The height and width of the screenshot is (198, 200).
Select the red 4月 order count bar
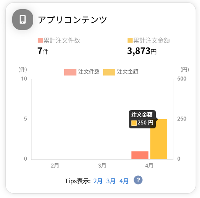coord(140,155)
